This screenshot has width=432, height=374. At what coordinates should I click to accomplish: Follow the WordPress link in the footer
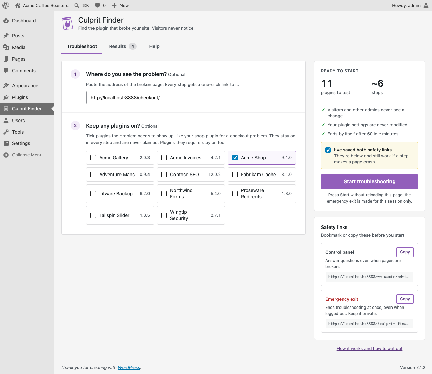click(129, 368)
